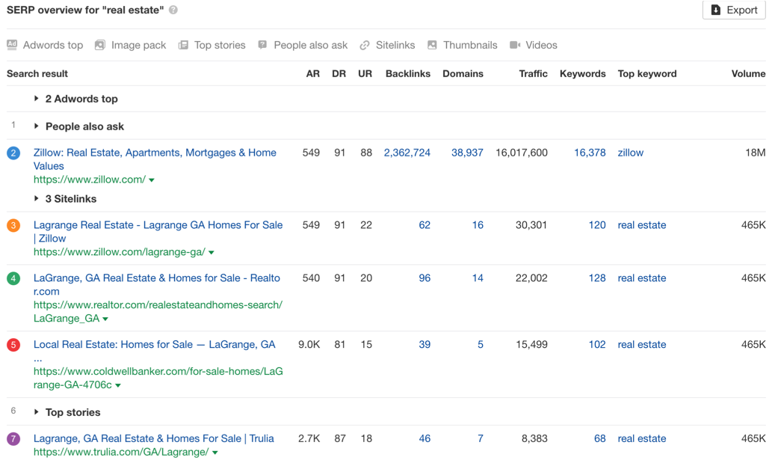Open the Lagrange, GA Trulia result title
The height and width of the screenshot is (463, 778).
pos(154,438)
